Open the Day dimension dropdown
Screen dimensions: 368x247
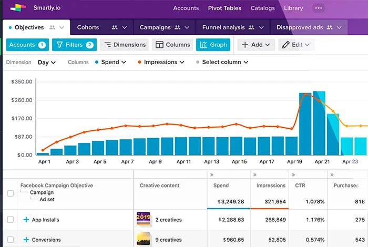(47, 62)
